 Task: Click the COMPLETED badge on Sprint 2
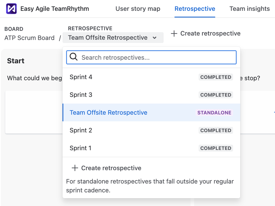[216, 130]
